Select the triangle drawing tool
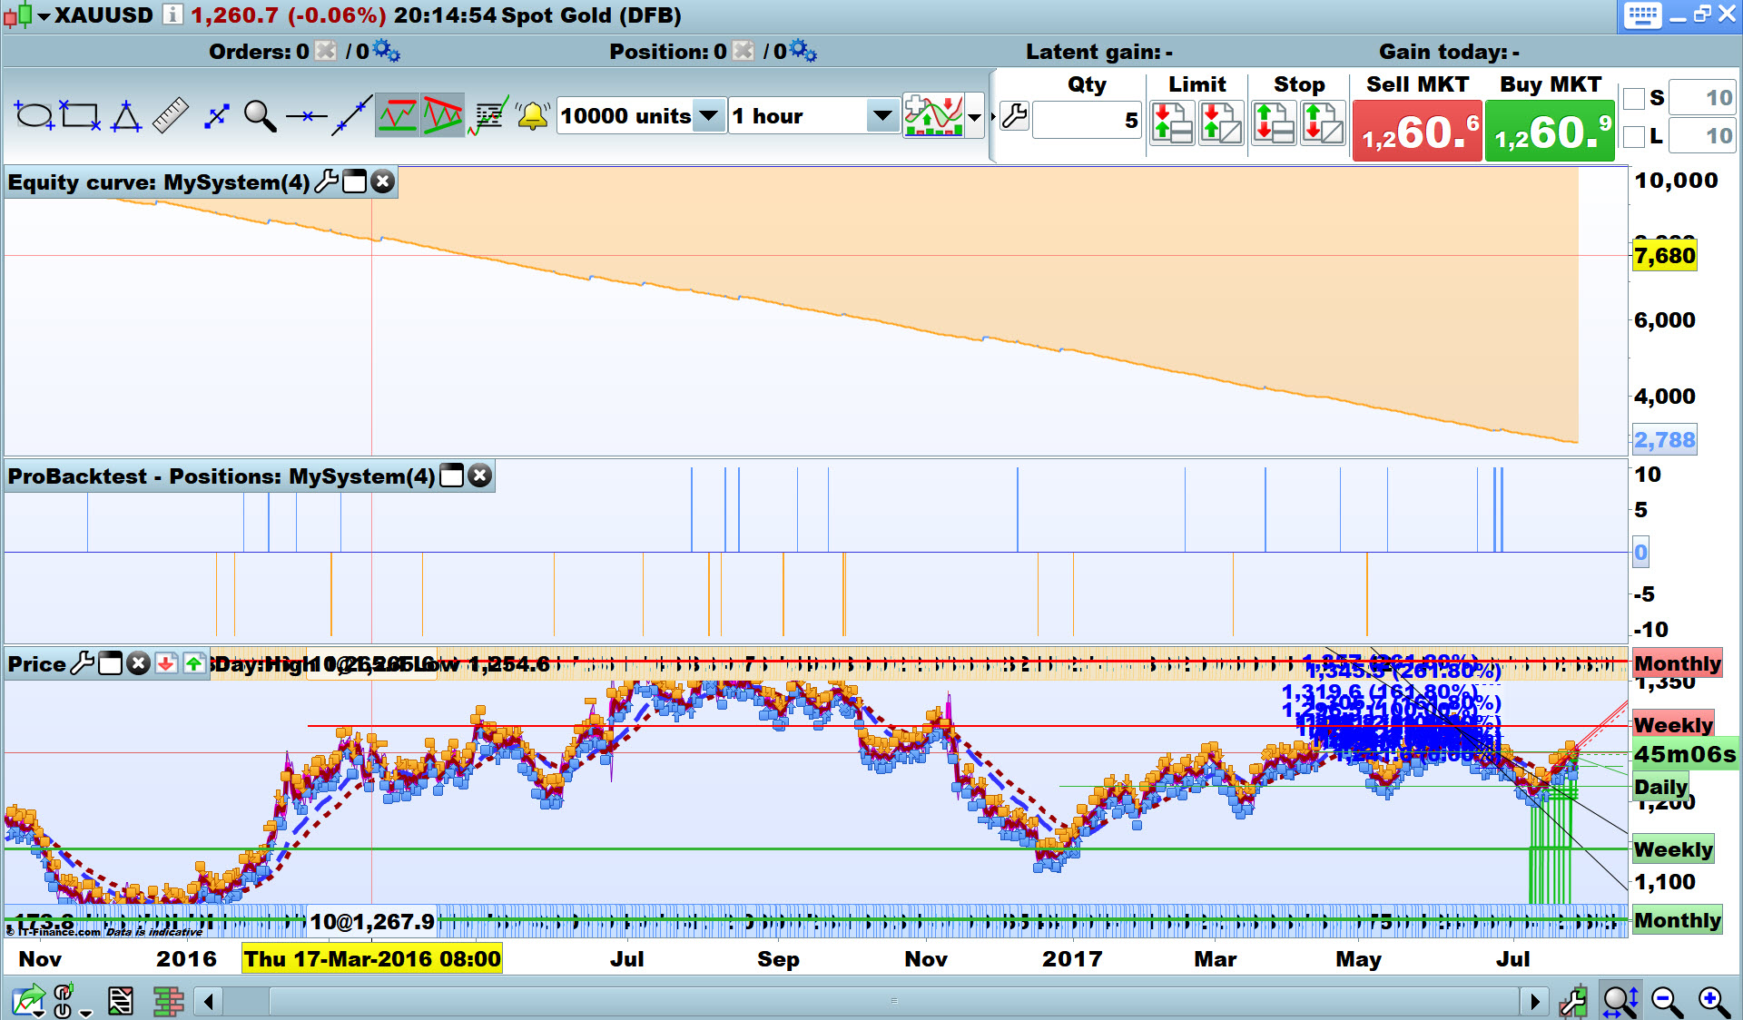This screenshot has height=1020, width=1743. pos(126,116)
